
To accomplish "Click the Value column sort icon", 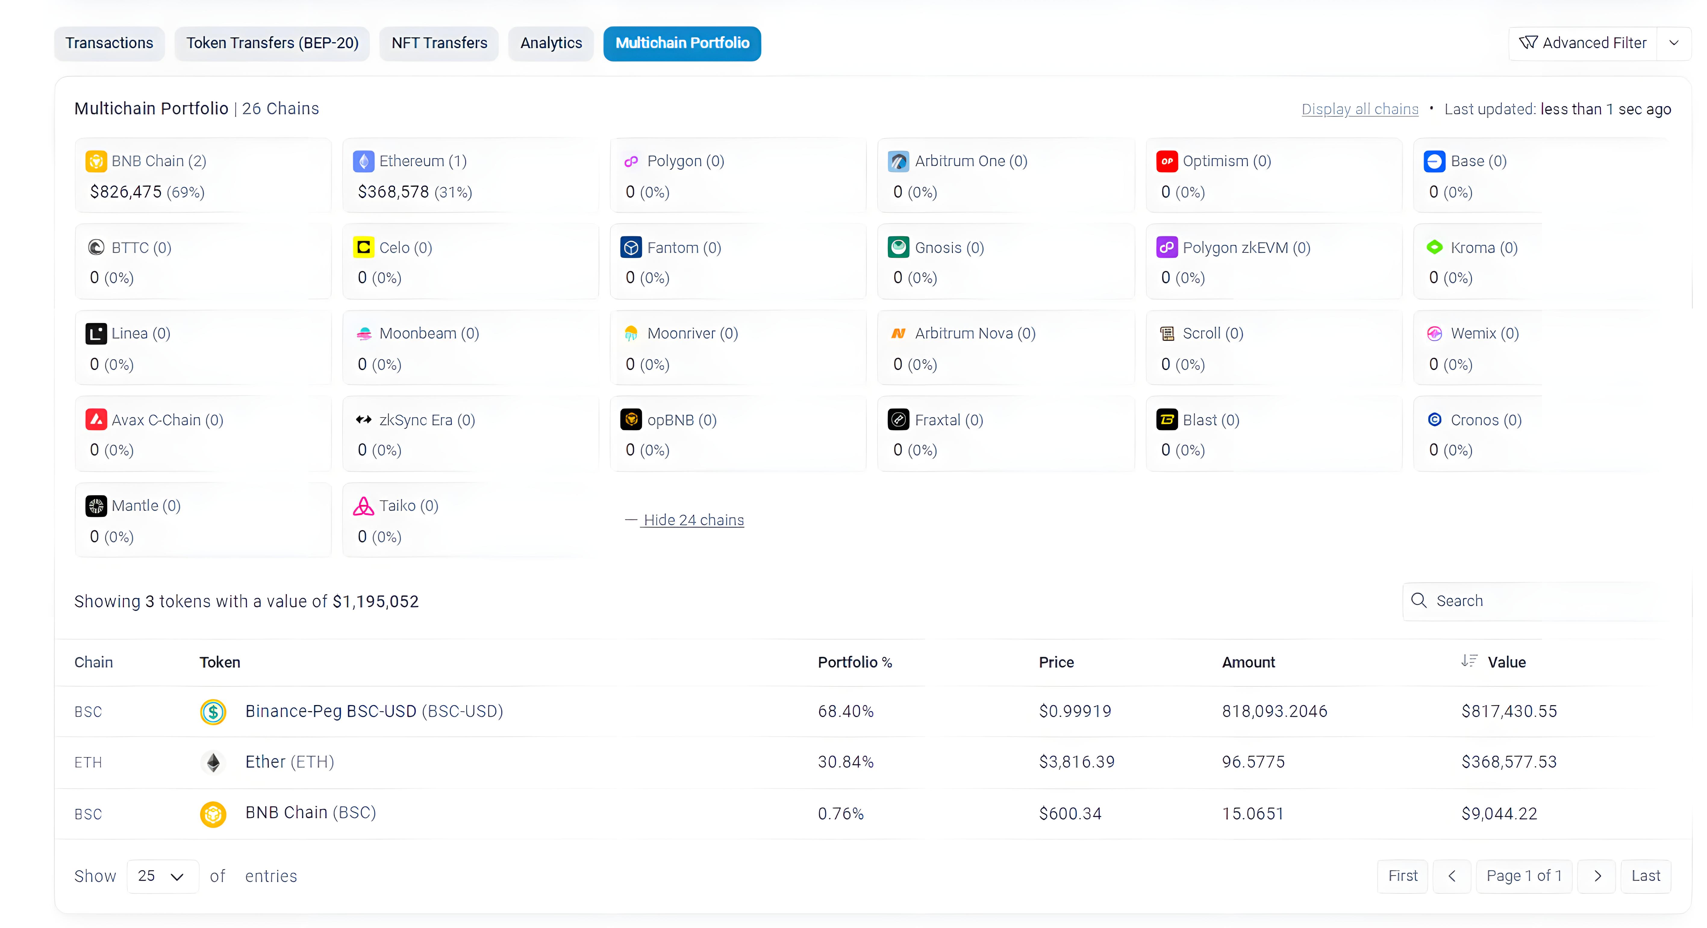I will [x=1469, y=661].
